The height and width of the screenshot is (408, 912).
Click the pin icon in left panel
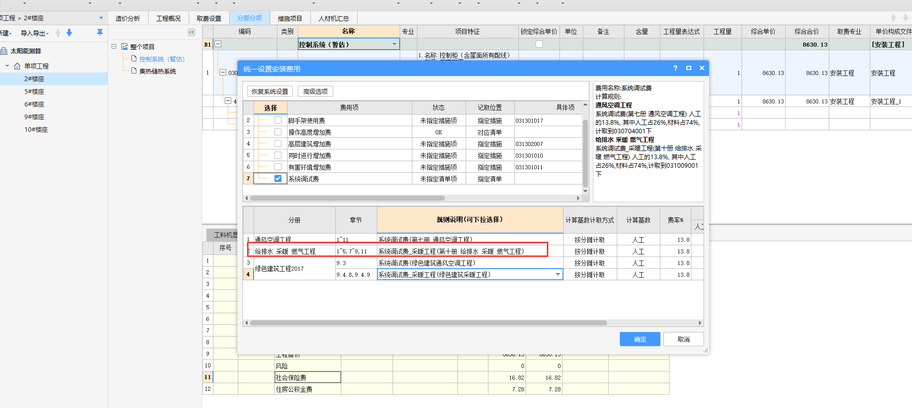[100, 32]
